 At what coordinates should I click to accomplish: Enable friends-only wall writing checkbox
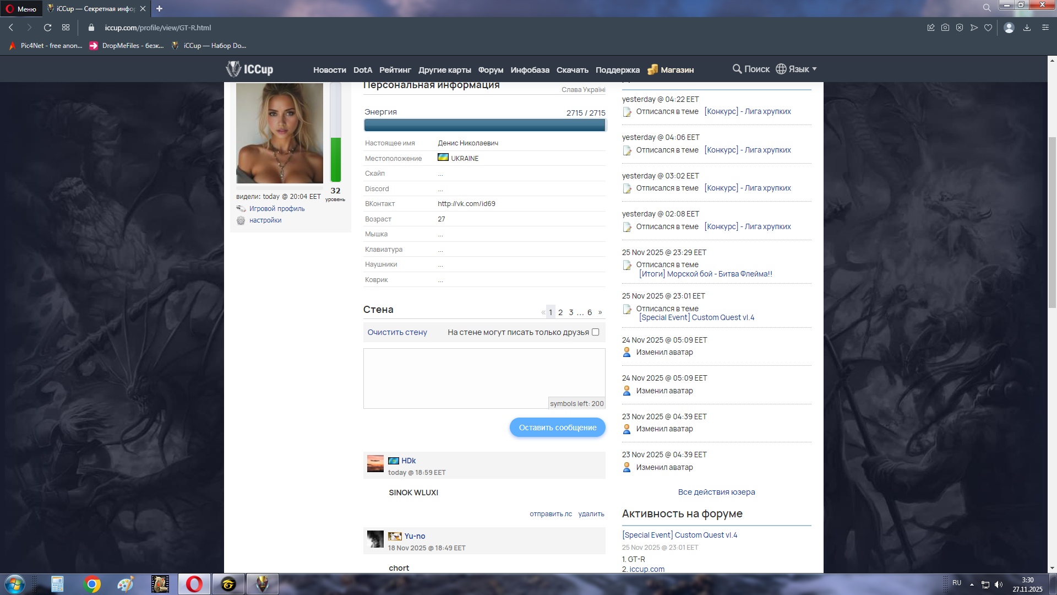tap(595, 332)
